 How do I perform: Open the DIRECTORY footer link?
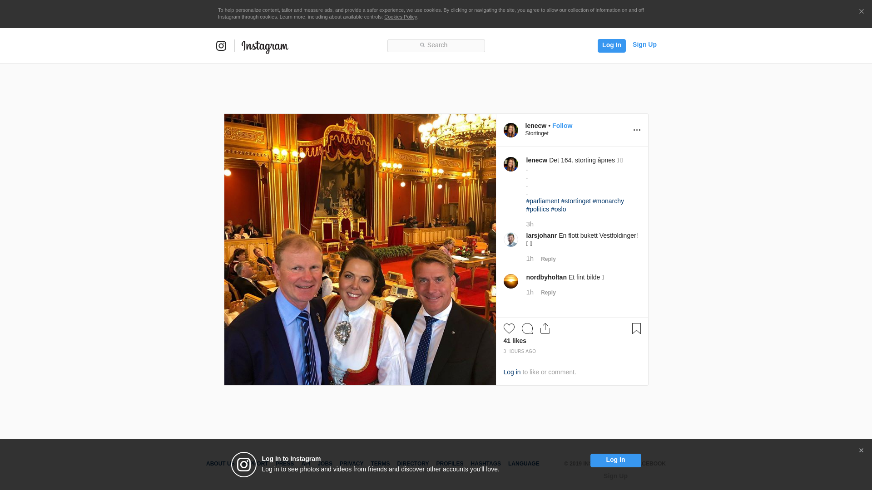click(x=413, y=464)
